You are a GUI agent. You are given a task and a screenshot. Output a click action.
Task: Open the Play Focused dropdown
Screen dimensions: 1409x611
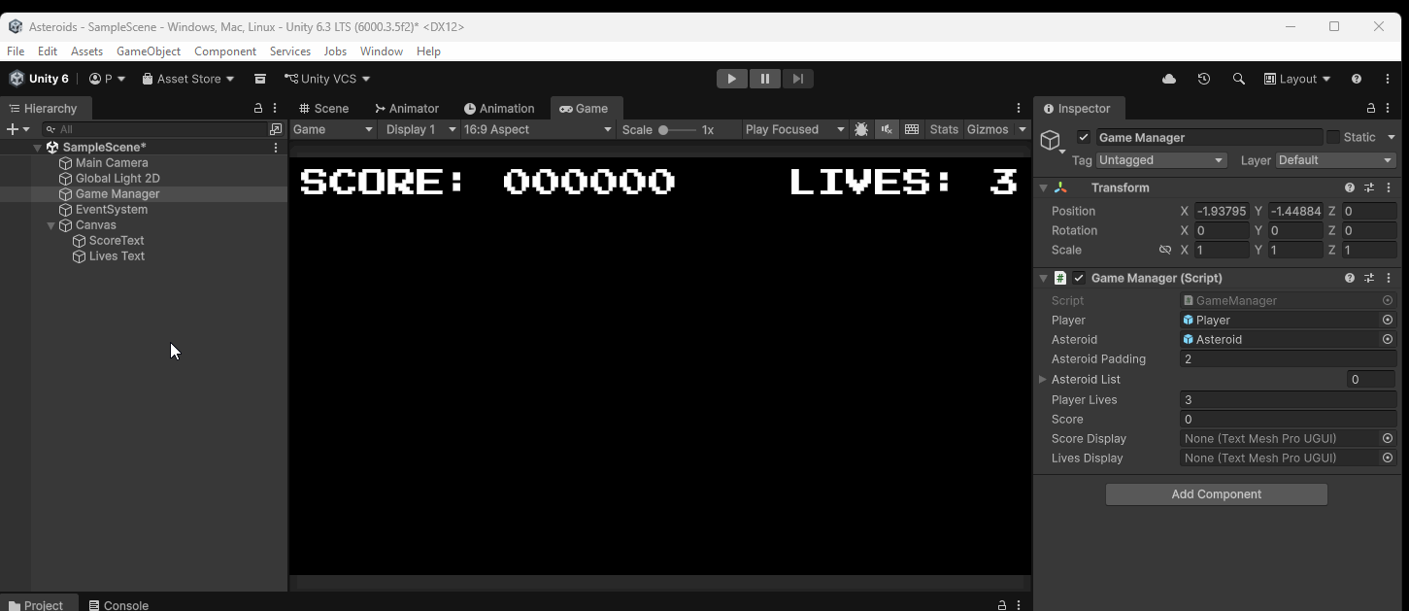click(x=794, y=129)
